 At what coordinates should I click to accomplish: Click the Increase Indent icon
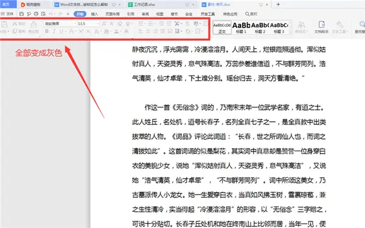(169, 24)
